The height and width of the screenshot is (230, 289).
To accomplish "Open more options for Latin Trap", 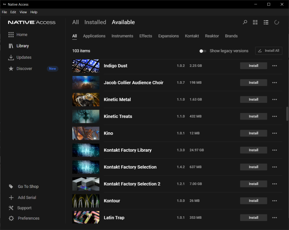I will pos(275,218).
